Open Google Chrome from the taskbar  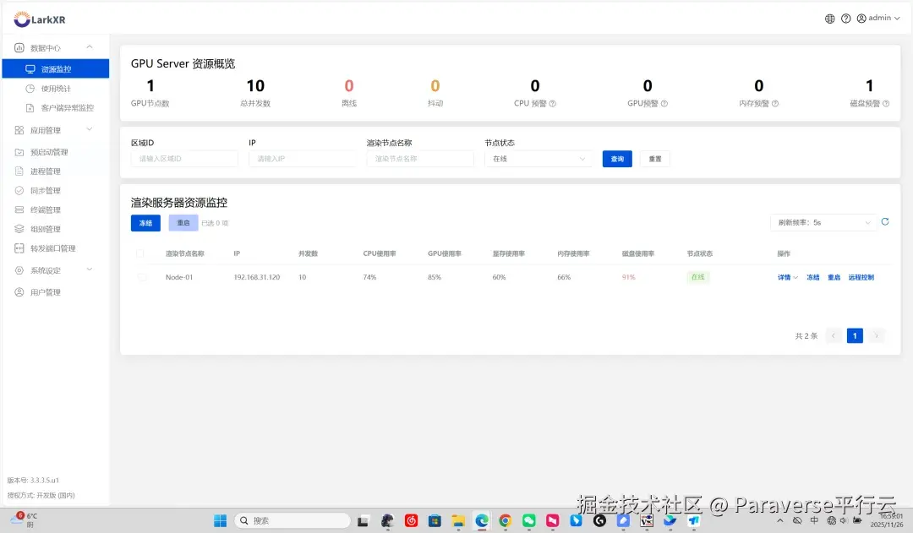505,521
